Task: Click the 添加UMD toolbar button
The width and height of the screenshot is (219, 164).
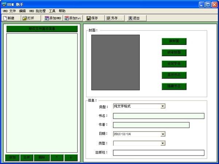Action: (x=53, y=18)
